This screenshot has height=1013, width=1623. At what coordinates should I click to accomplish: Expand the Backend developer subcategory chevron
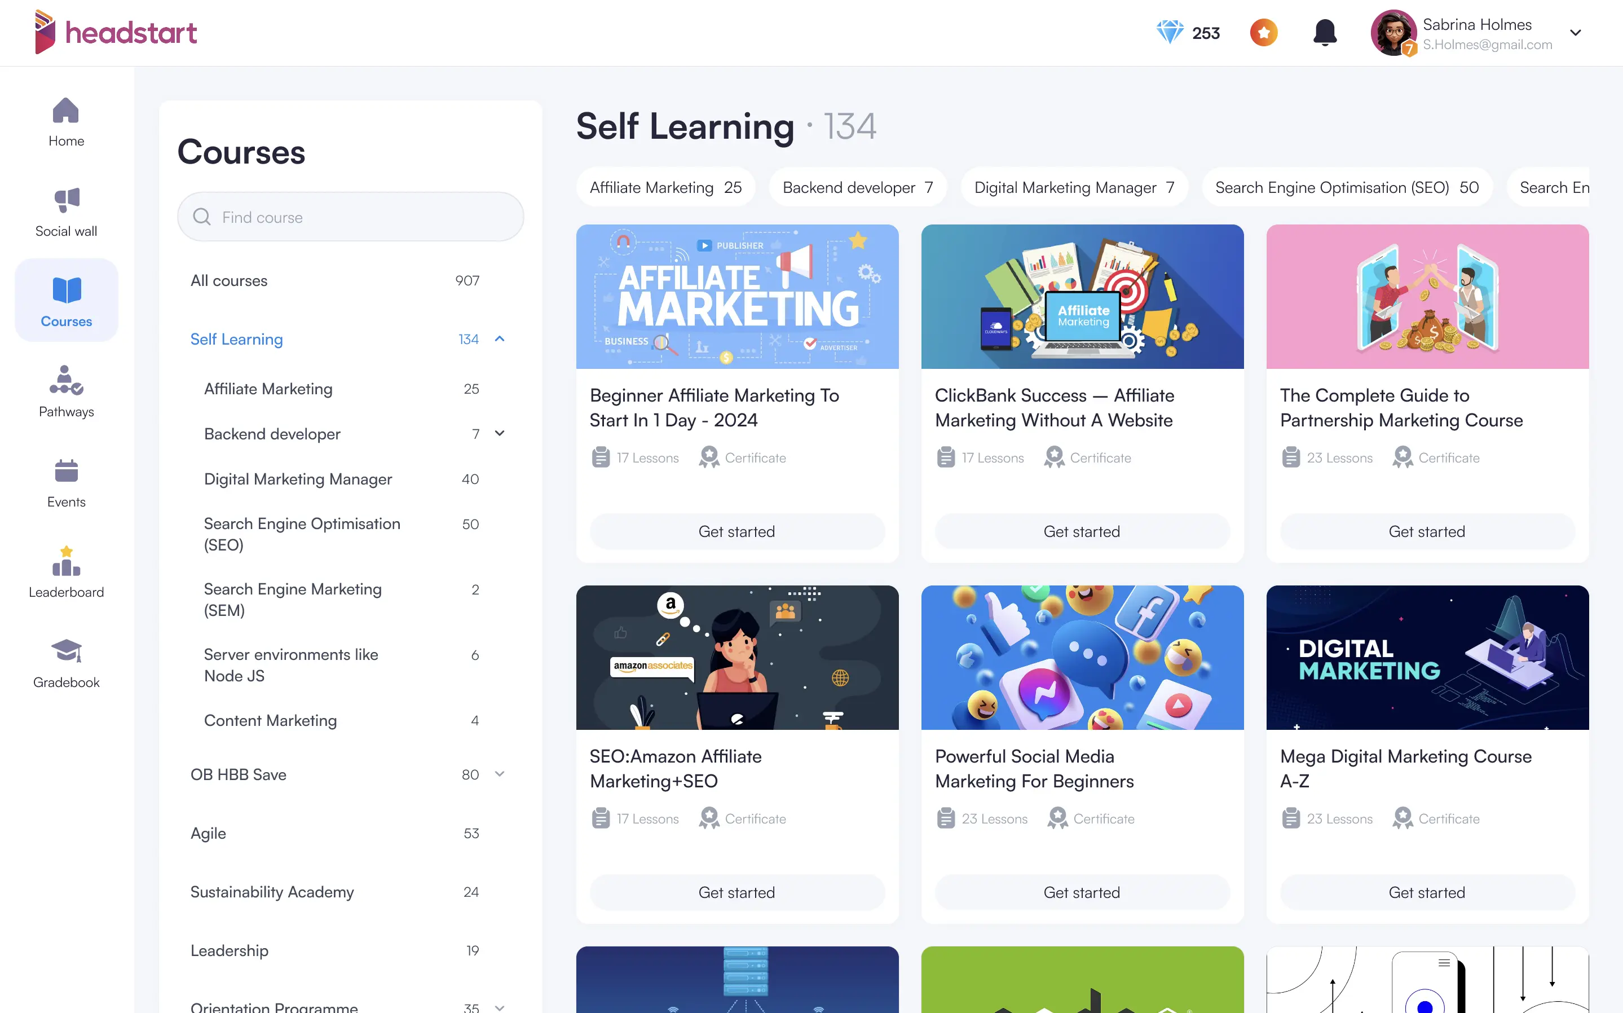pyautogui.click(x=500, y=434)
